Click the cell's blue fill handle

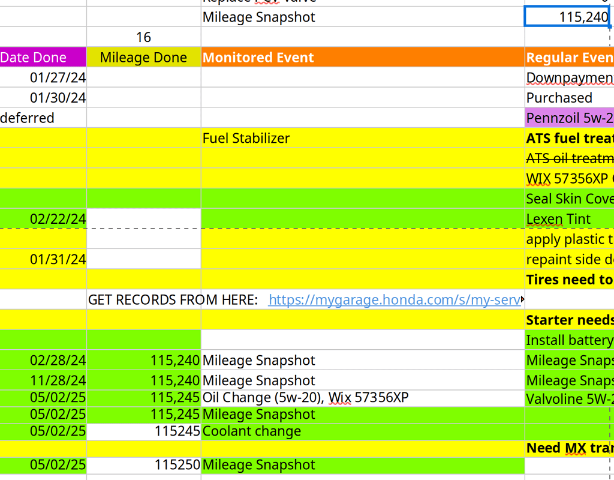(x=611, y=26)
